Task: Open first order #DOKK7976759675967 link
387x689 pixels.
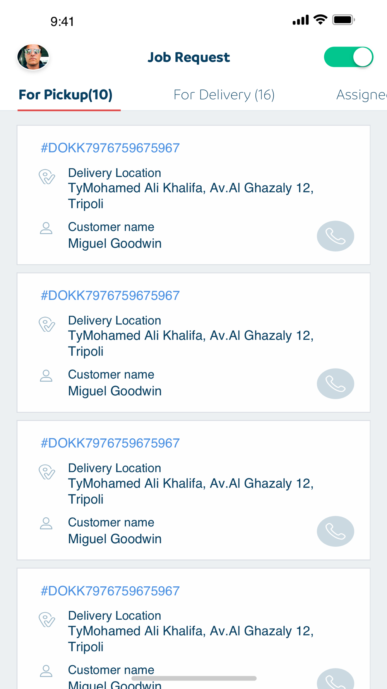Action: [110, 148]
